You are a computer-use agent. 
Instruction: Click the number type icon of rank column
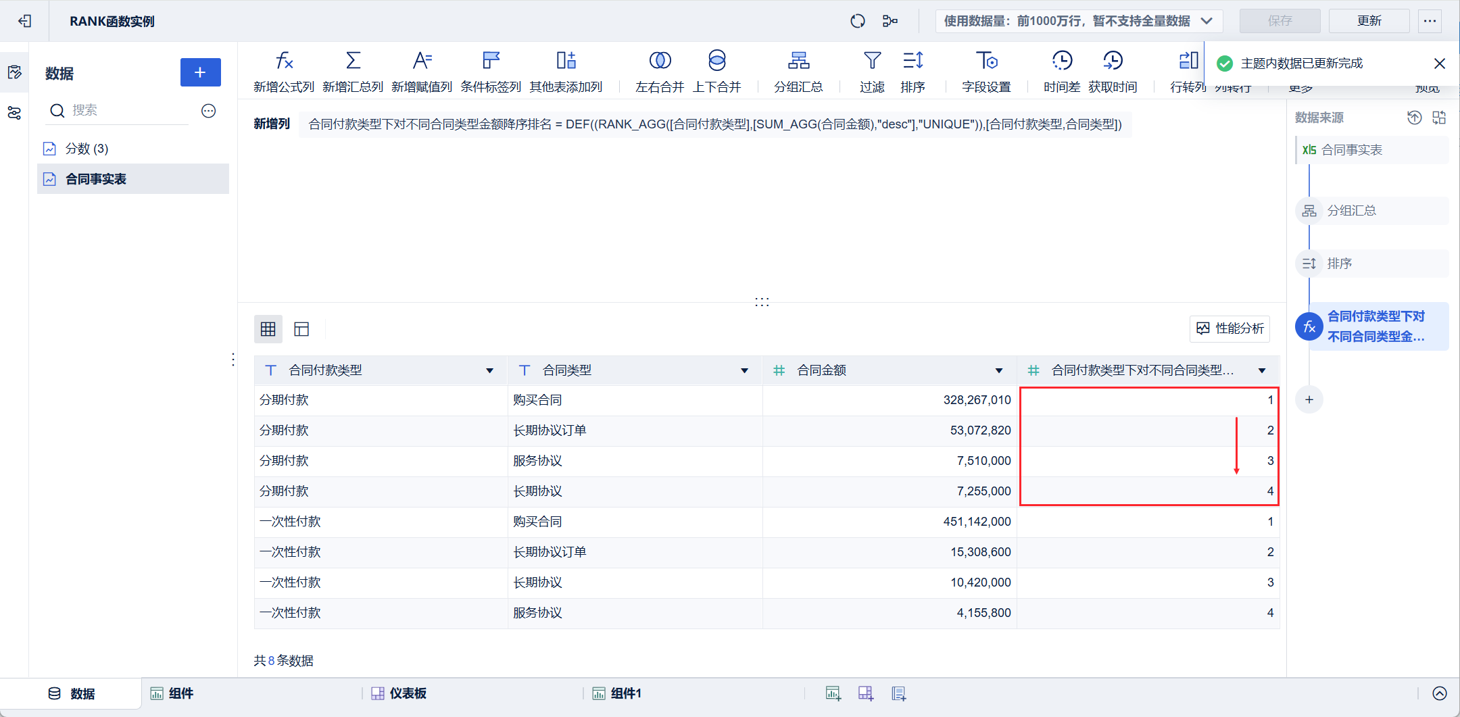click(x=1033, y=370)
